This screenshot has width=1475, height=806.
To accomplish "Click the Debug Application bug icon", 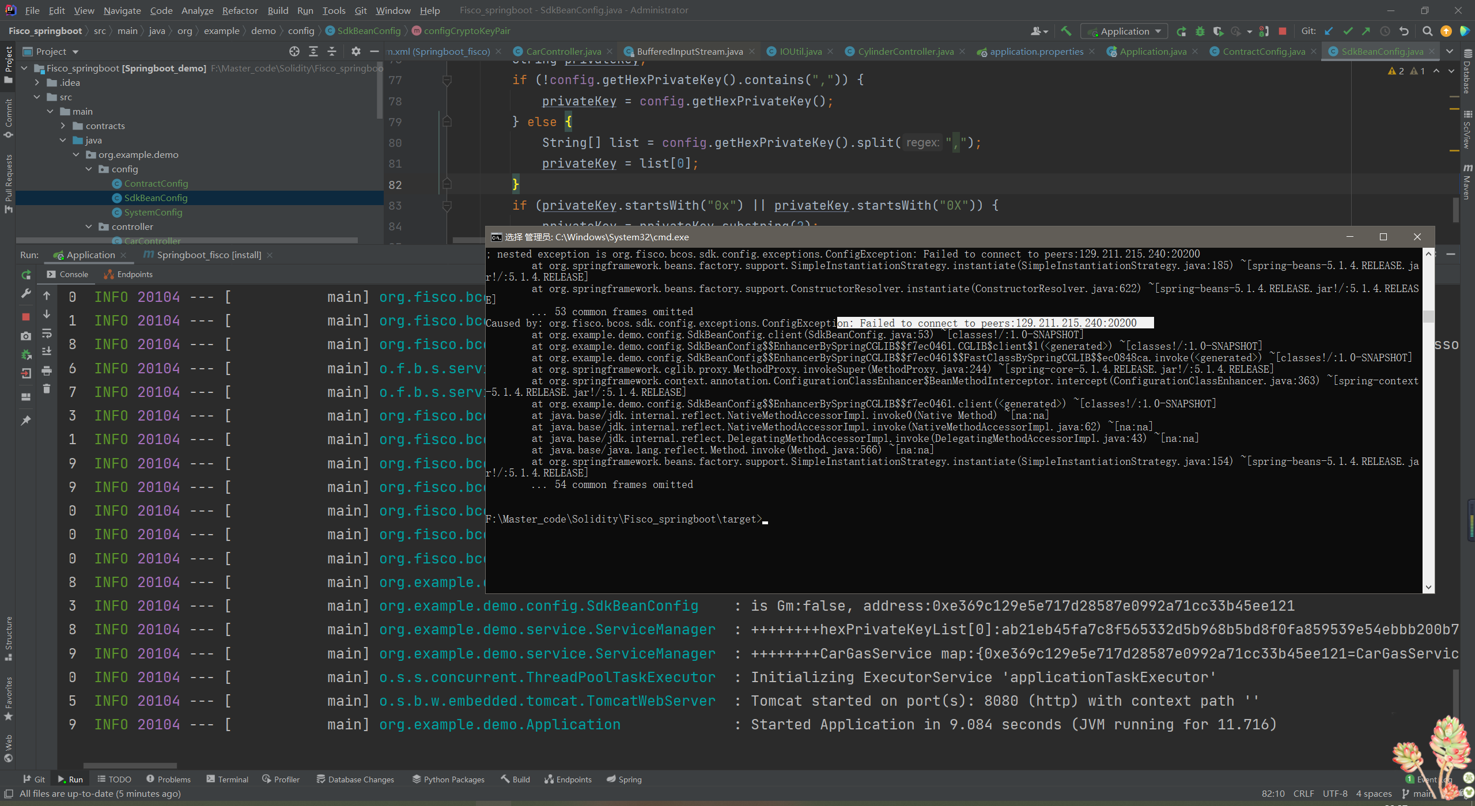I will 1200,31.
